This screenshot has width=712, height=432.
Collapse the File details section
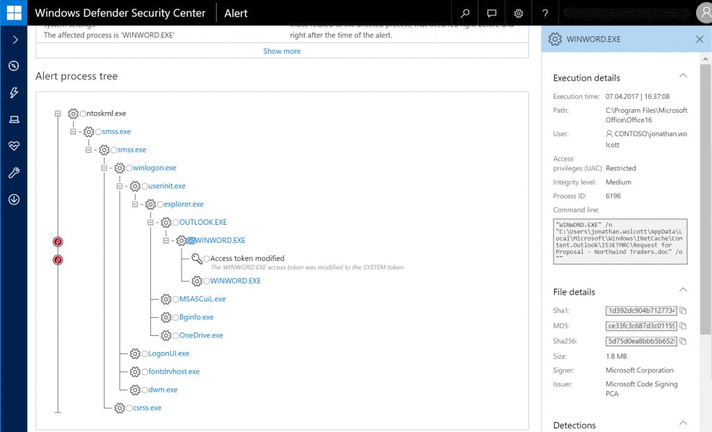point(683,290)
